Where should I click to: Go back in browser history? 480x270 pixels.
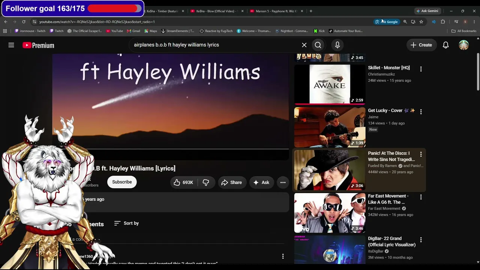(x=6, y=22)
